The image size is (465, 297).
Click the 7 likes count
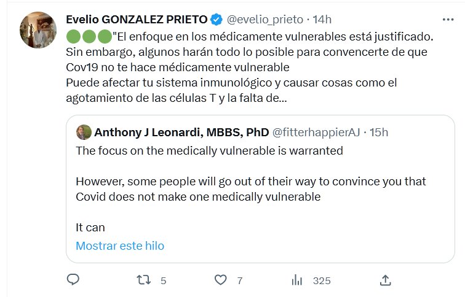point(239,280)
